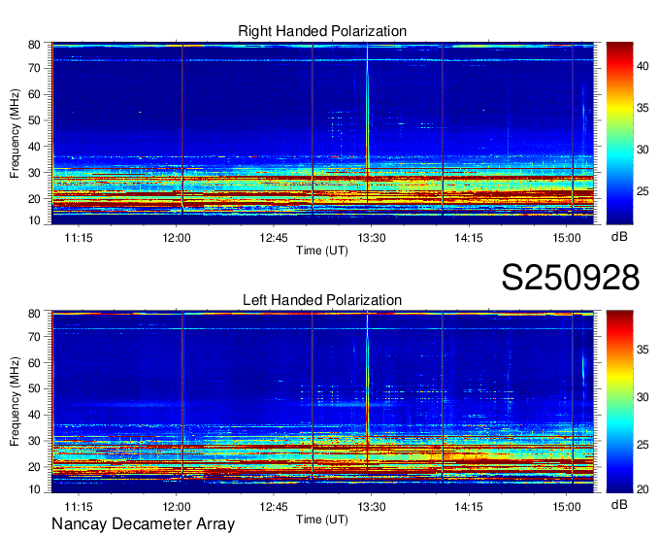Click the 12:00 tick label under upper plot
660x536 pixels.
click(177, 237)
